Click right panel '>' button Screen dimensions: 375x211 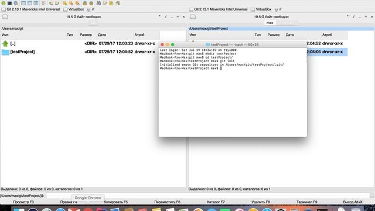pos(371,16)
